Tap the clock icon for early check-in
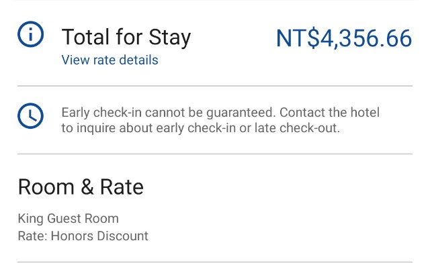This screenshot has height=263, width=430. (30, 116)
